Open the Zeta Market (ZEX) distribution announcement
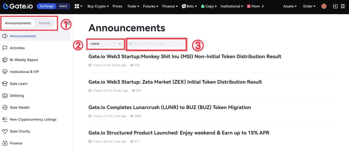The image size is (349, 149). [175, 82]
